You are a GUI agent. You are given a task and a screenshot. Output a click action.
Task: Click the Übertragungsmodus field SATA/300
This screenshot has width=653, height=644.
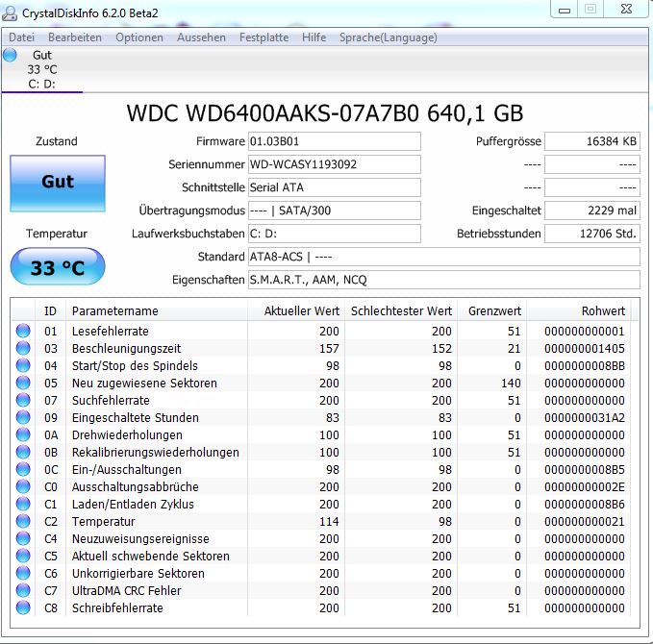(335, 211)
